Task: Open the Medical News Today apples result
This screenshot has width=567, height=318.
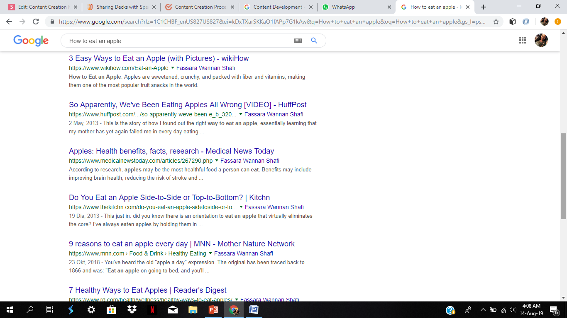Action: click(x=171, y=151)
